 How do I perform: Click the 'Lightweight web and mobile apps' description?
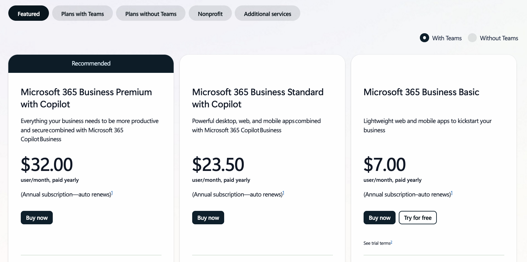(428, 126)
